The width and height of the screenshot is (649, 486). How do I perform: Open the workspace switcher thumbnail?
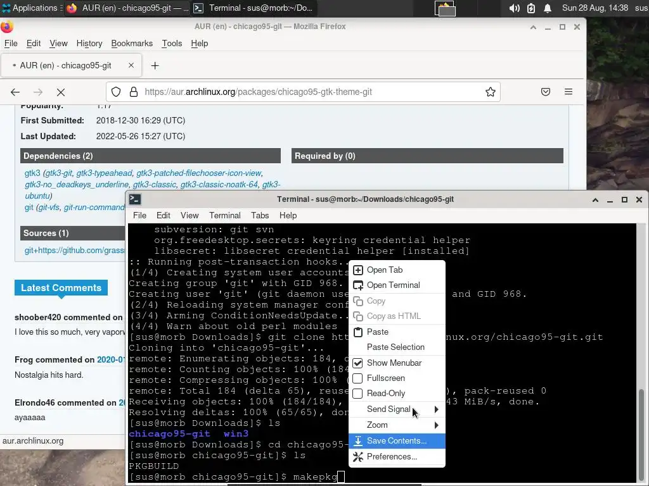pos(445,8)
